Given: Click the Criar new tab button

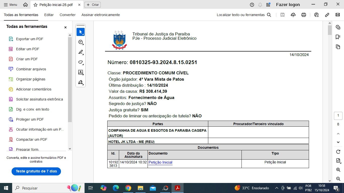Looking at the screenshot, I should [93, 5].
